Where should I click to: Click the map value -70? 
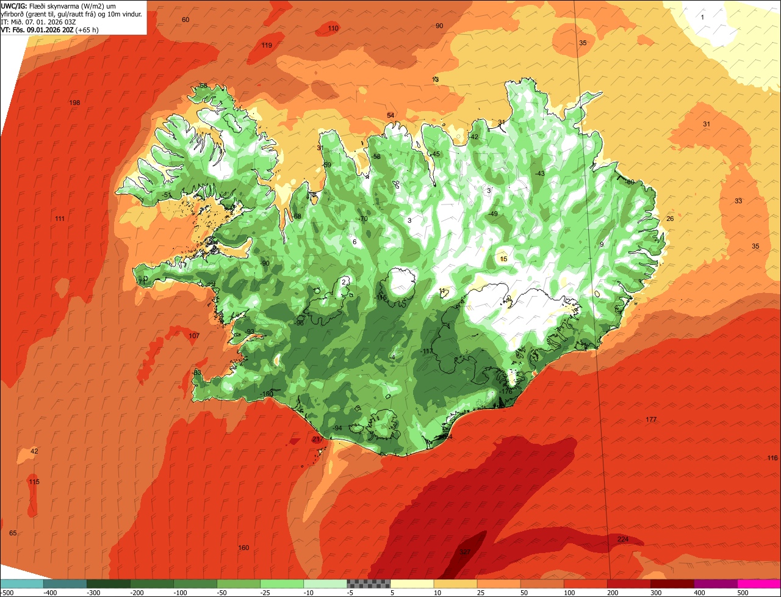point(364,219)
